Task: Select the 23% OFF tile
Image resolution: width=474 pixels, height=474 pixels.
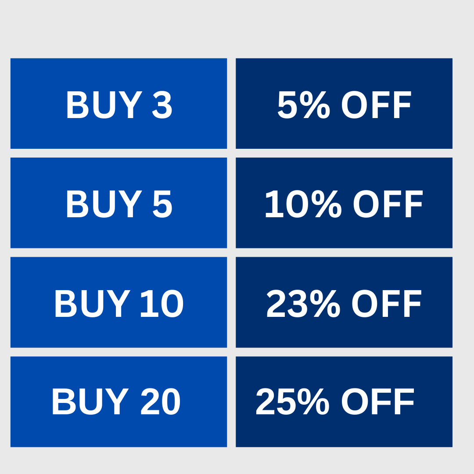Action: pos(344,302)
